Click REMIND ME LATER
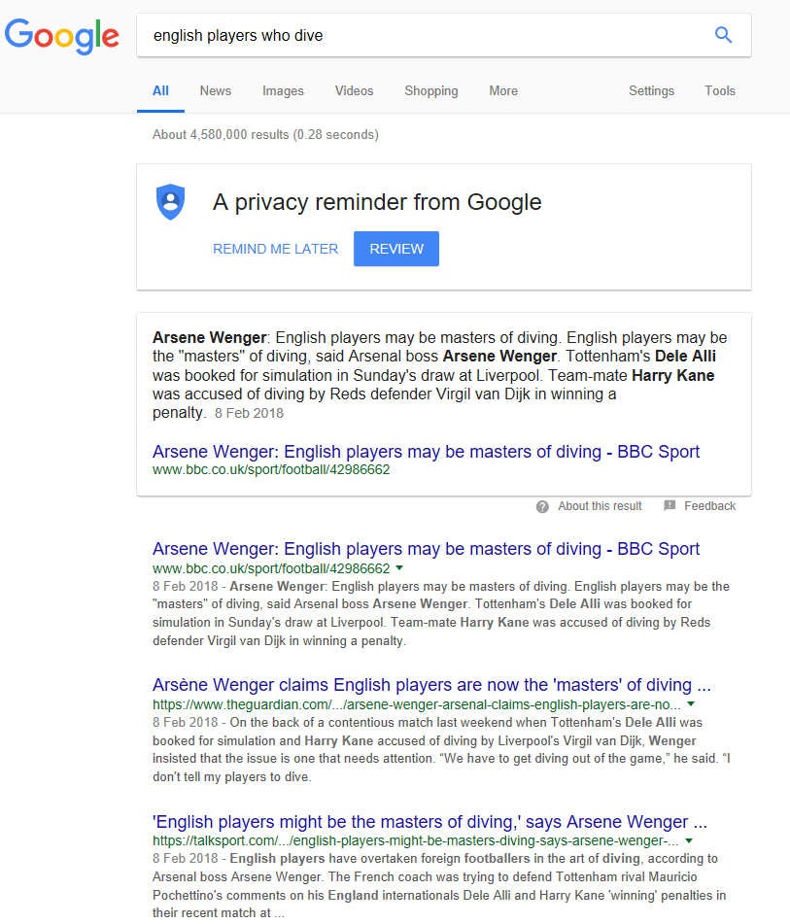 (x=275, y=249)
